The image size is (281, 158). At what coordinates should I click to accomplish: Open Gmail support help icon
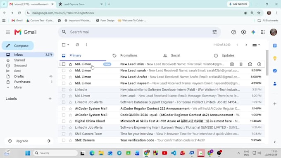click(x=233, y=32)
